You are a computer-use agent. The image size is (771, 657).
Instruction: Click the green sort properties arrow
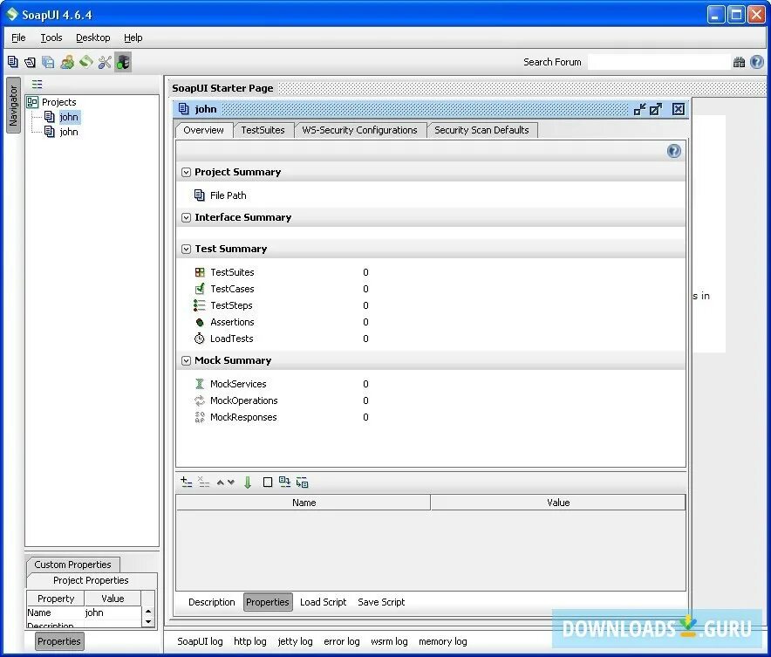click(248, 482)
